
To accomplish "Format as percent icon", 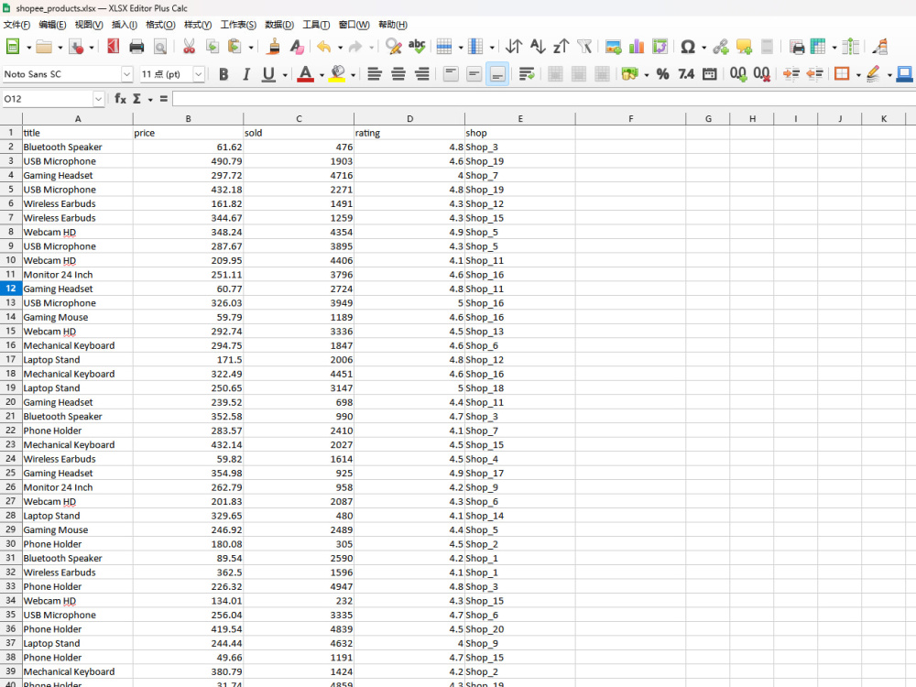I will 662,74.
